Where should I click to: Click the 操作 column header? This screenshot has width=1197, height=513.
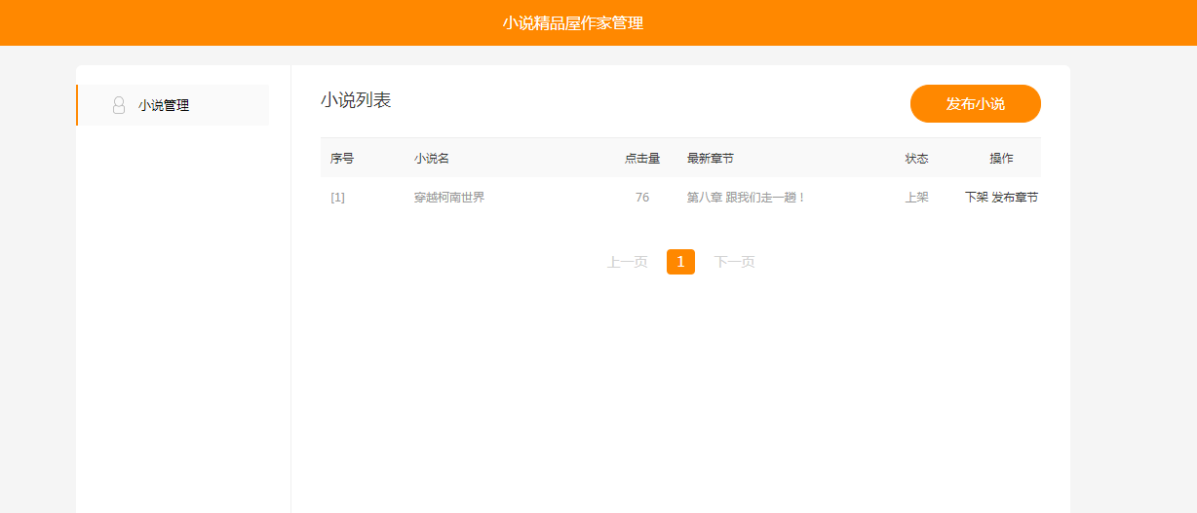pos(1001,158)
